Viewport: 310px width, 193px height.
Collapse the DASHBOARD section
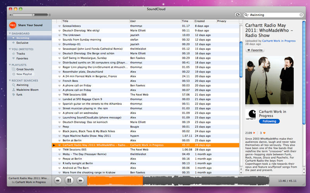pos(10,34)
